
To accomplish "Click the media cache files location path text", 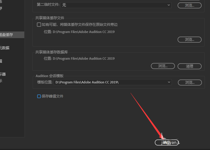I will [84, 32].
